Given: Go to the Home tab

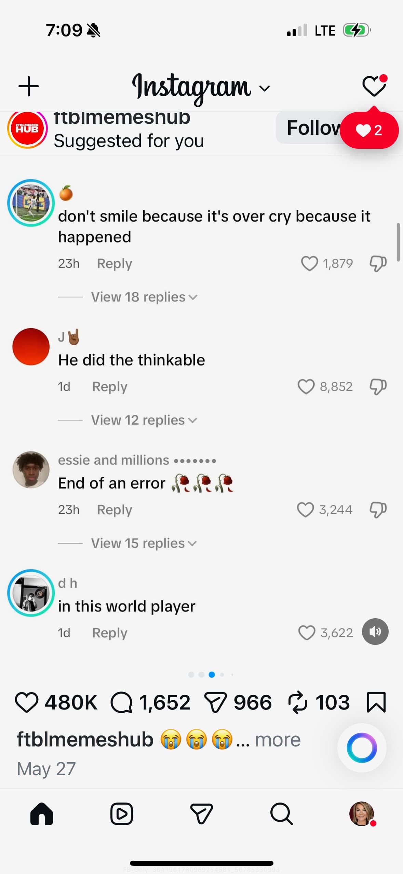Looking at the screenshot, I should [42, 814].
